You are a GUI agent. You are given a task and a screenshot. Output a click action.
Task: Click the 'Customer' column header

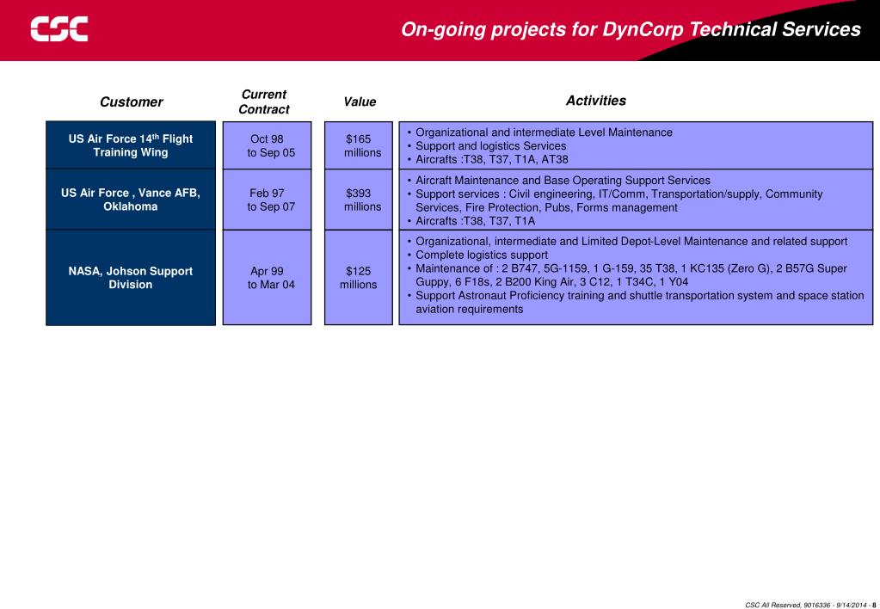pyautogui.click(x=132, y=102)
